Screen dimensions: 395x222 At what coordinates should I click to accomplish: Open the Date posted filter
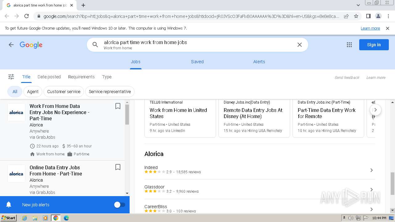pos(49,77)
